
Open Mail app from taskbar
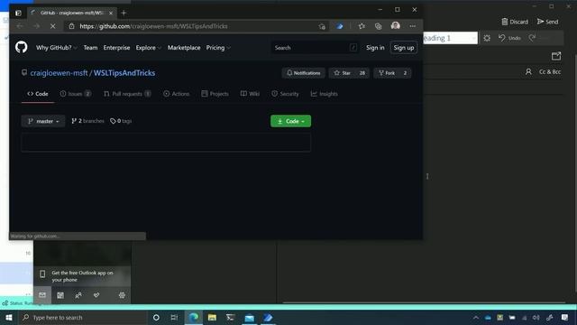249,317
